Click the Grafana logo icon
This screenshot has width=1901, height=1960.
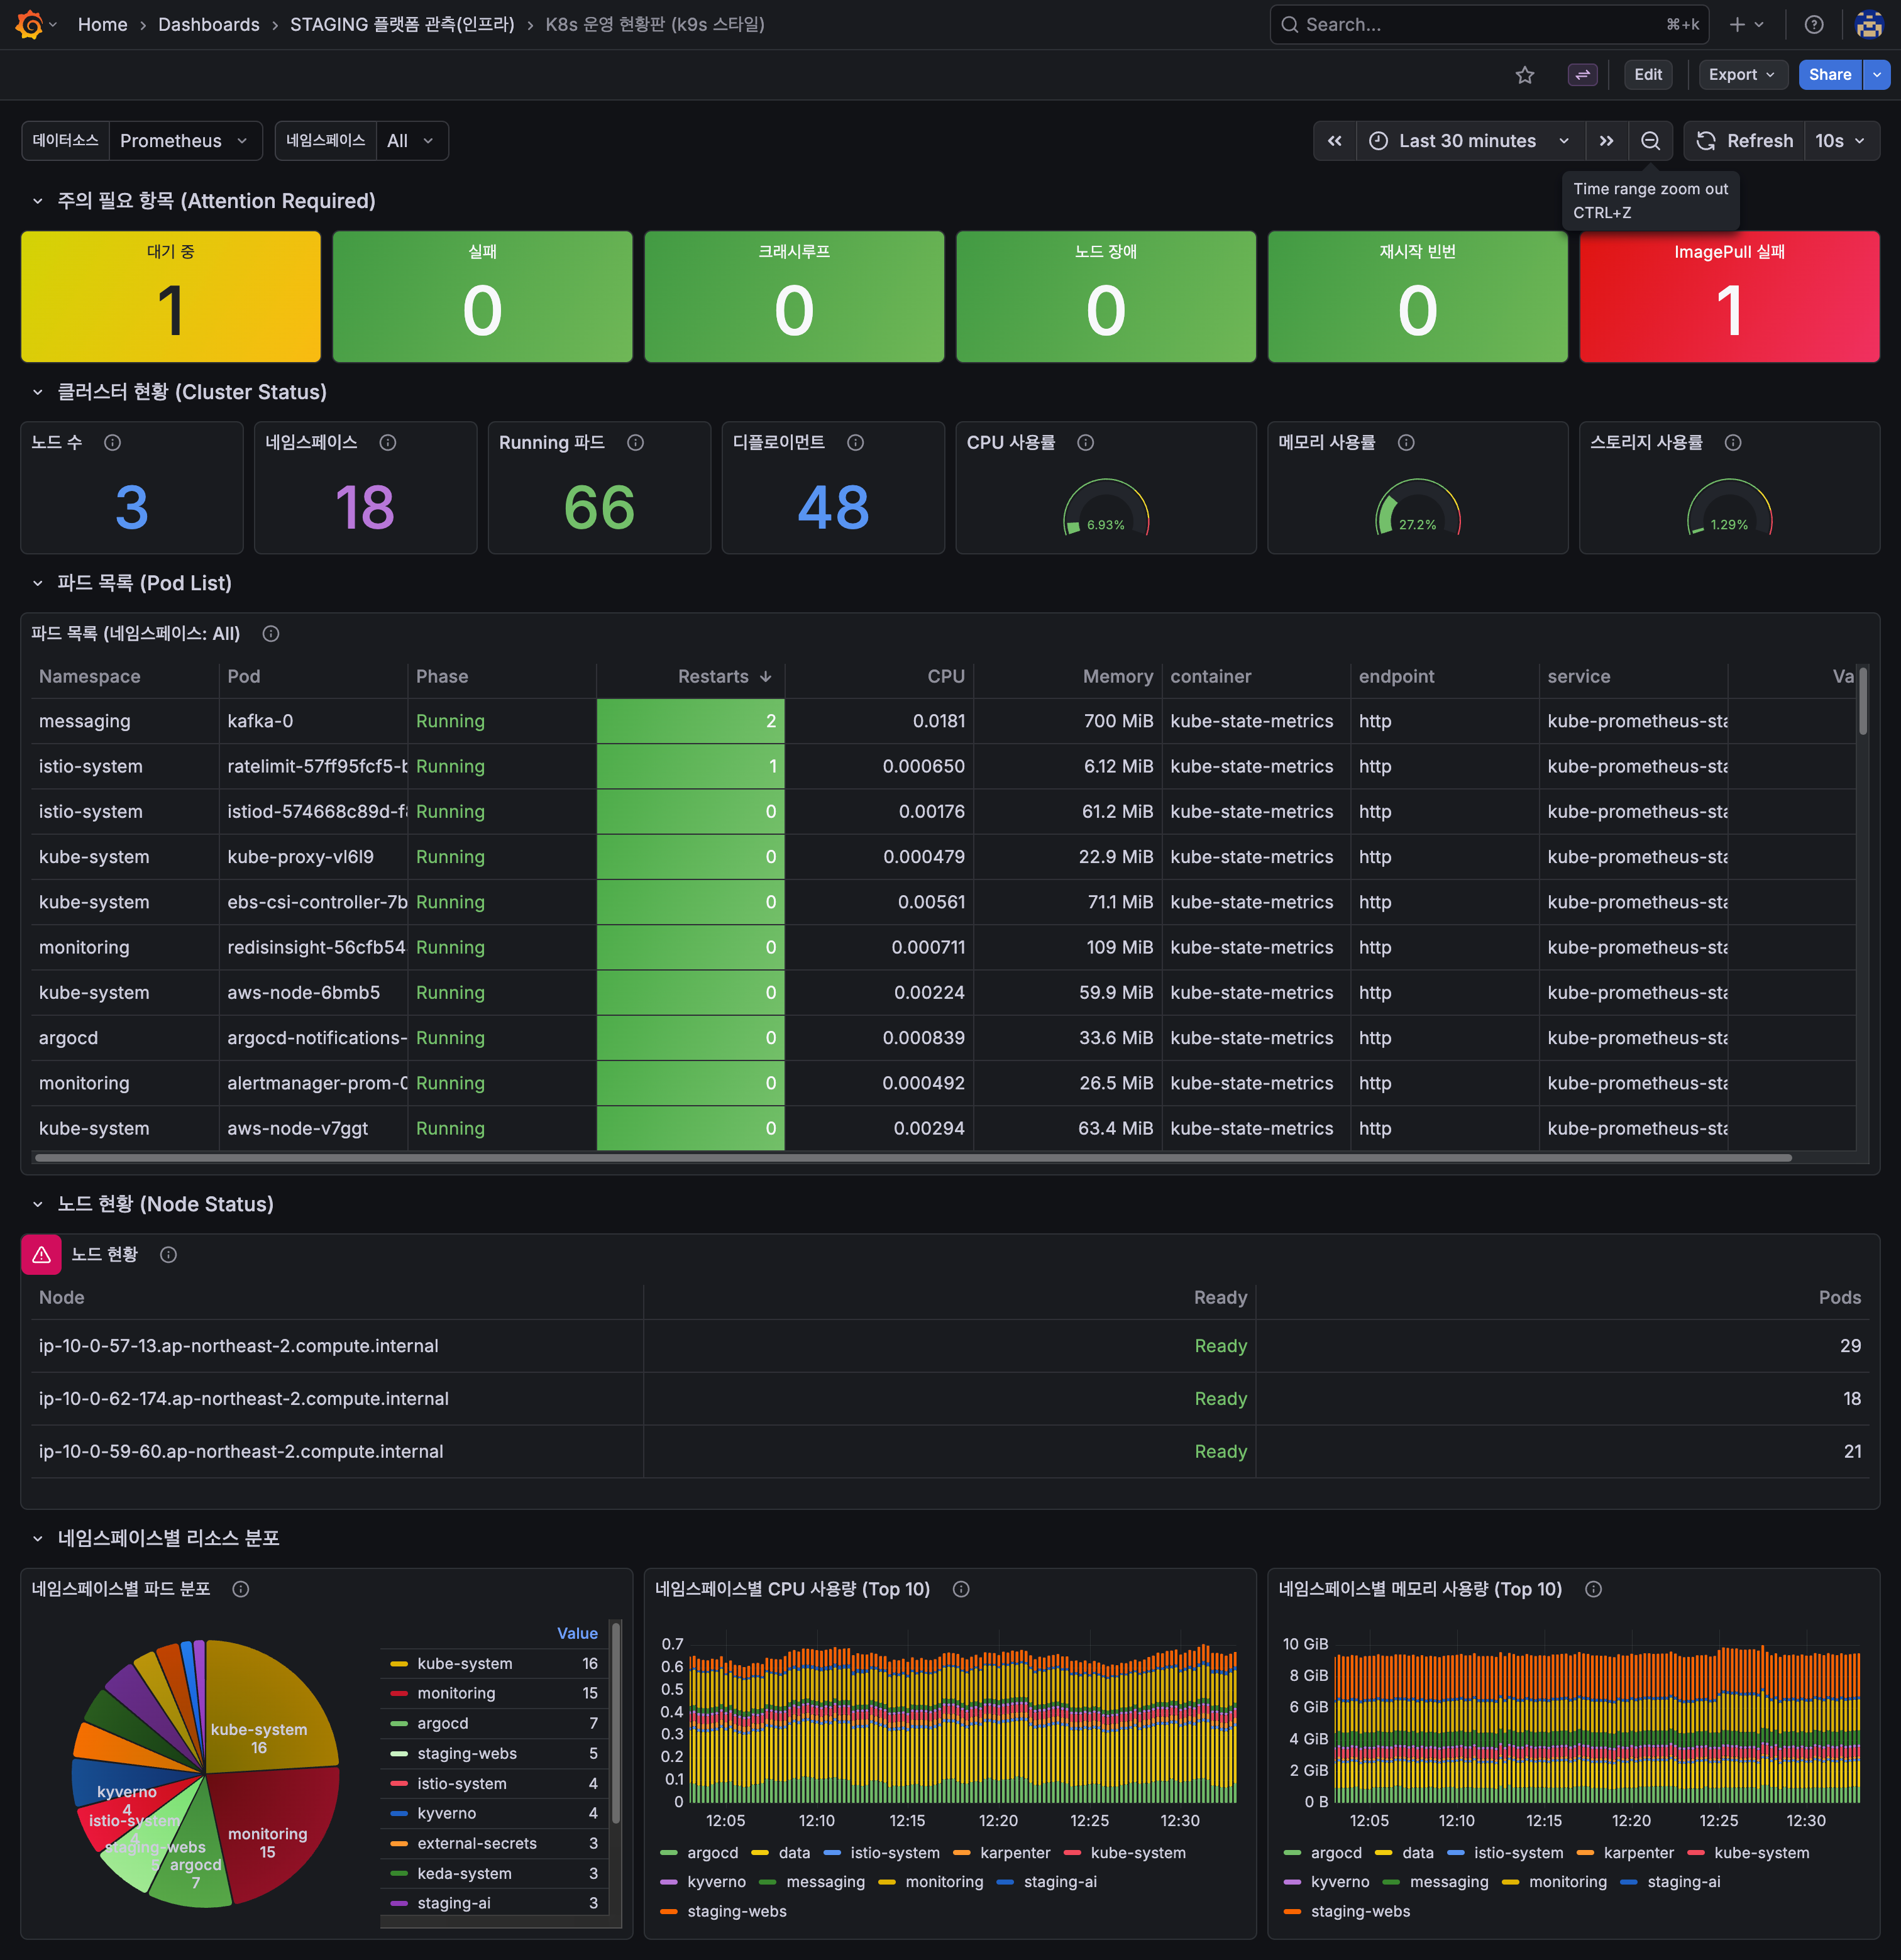29,24
